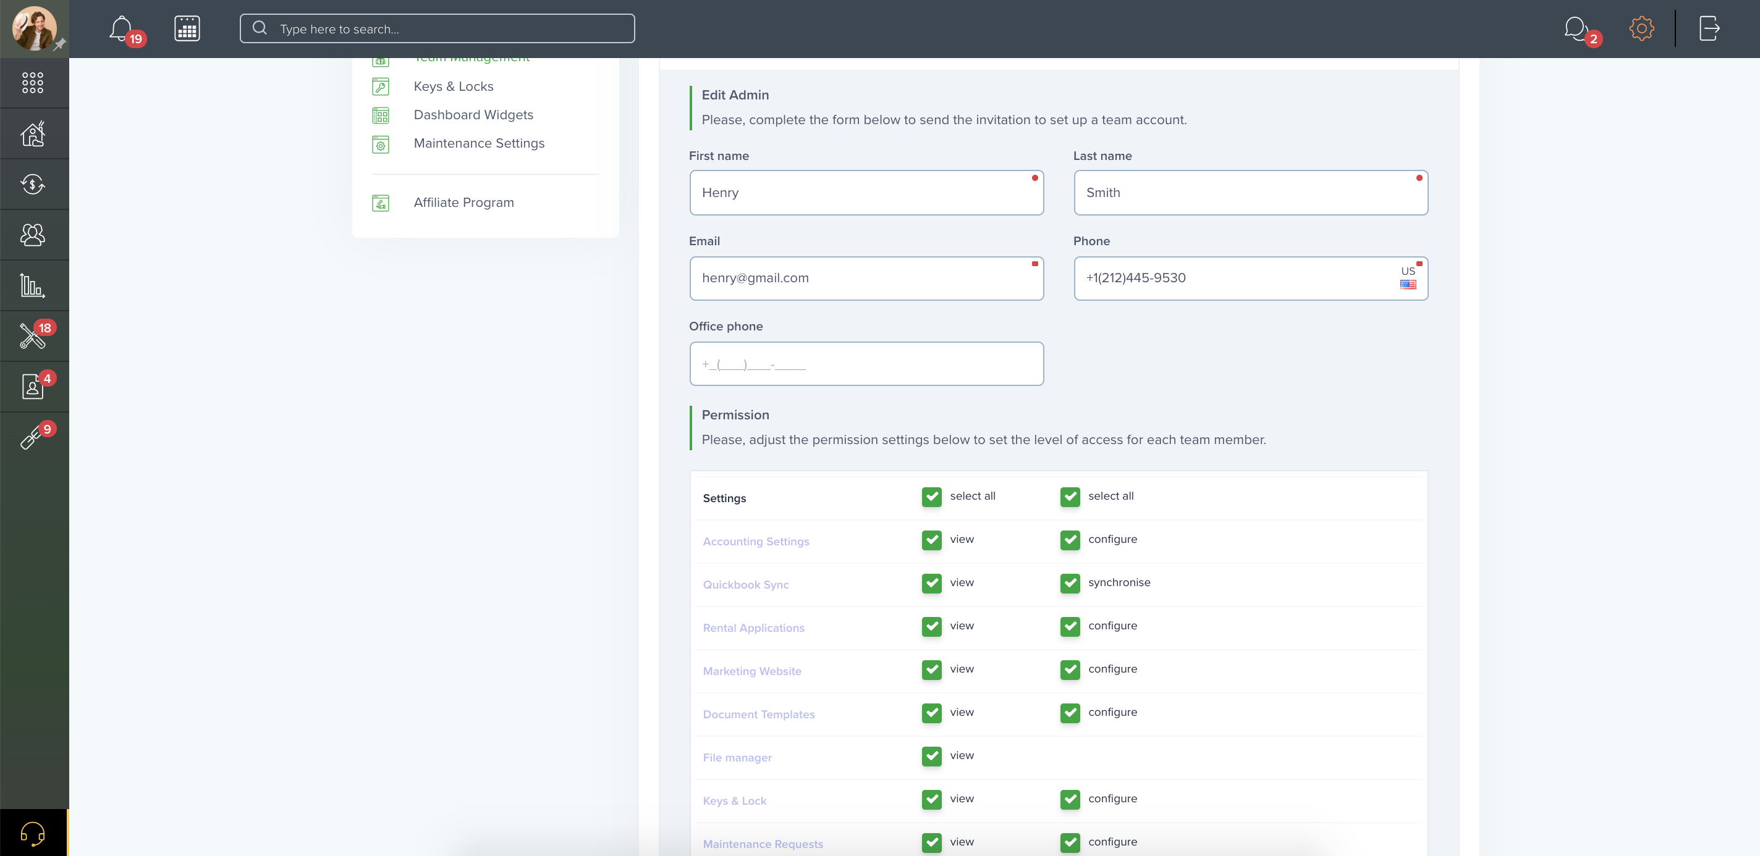Uncheck view for Accounting Settings

(931, 540)
